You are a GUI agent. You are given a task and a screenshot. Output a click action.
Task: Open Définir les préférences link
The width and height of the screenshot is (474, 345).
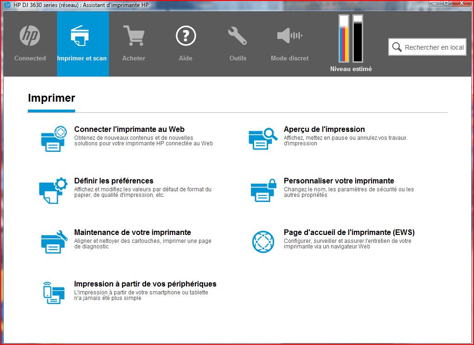114,181
